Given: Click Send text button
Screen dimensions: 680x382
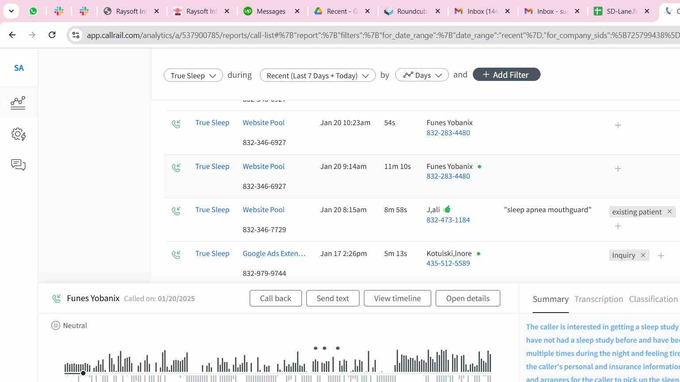Looking at the screenshot, I should 332,298.
